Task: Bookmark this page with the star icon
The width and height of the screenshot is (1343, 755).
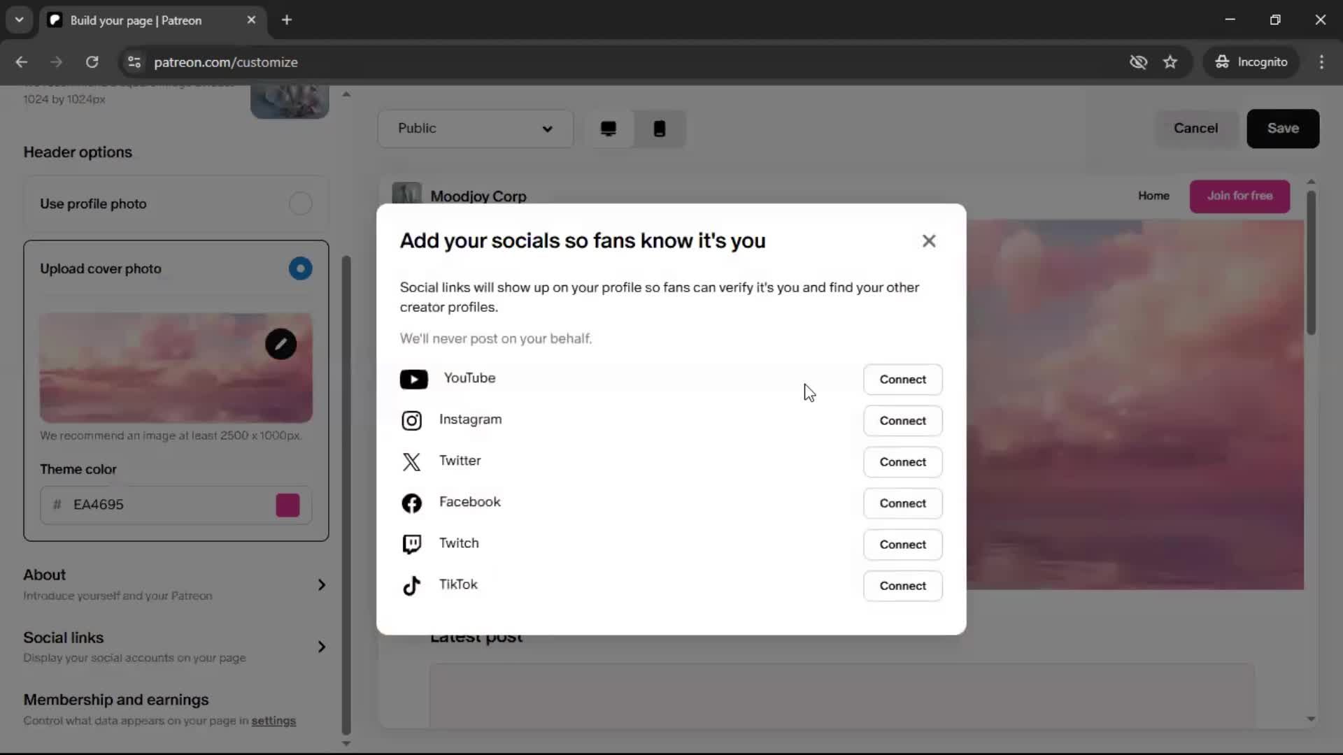Action: 1170,62
